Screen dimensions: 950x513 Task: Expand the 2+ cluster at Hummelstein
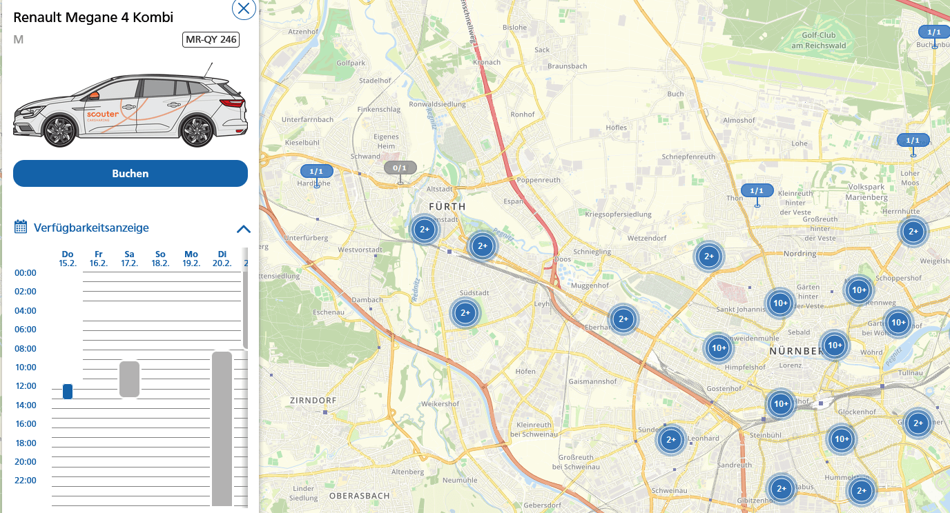pos(861,492)
